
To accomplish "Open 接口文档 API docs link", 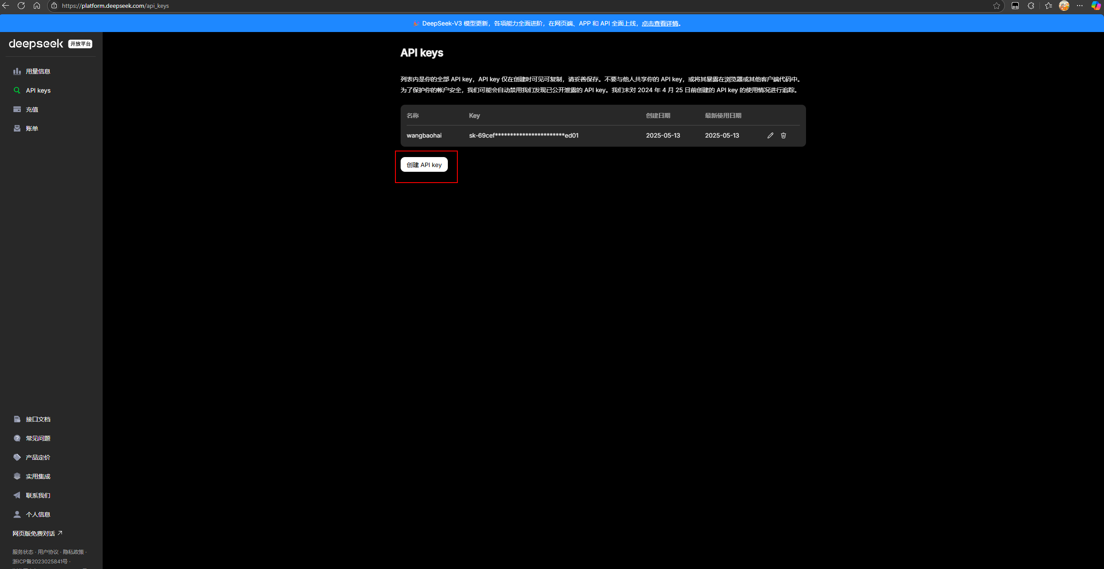I will coord(38,419).
